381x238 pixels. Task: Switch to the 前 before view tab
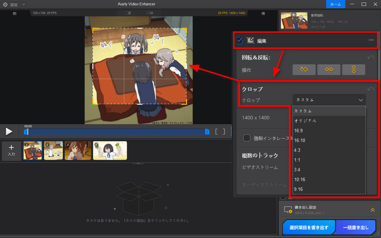coord(15,13)
